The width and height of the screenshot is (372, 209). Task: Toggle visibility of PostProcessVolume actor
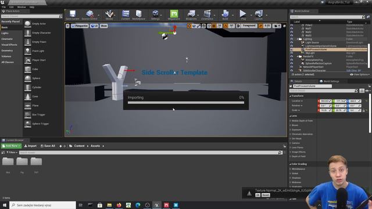(x=292, y=49)
